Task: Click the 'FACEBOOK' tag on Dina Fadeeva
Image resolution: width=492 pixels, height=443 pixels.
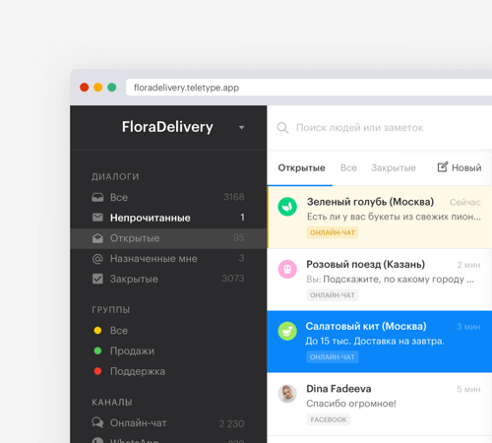Action: 329,419
